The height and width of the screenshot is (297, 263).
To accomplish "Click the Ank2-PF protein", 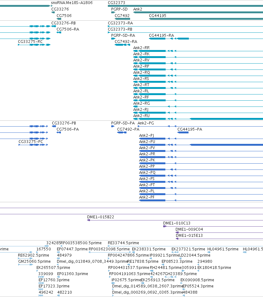I will click(201, 200).
